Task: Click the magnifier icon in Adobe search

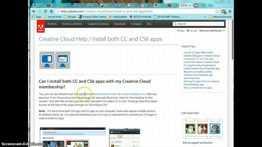Action: tap(175, 24)
